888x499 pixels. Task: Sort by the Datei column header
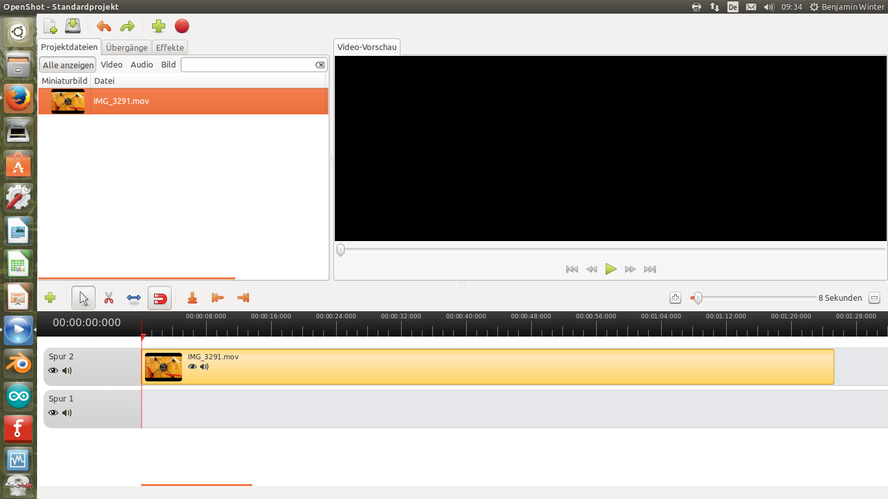[209, 81]
